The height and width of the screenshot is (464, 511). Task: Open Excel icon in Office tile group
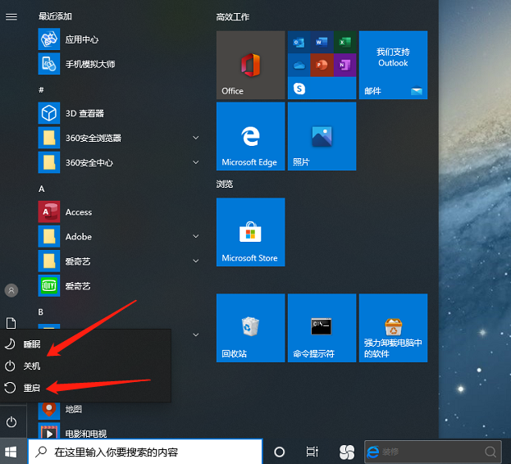[344, 43]
